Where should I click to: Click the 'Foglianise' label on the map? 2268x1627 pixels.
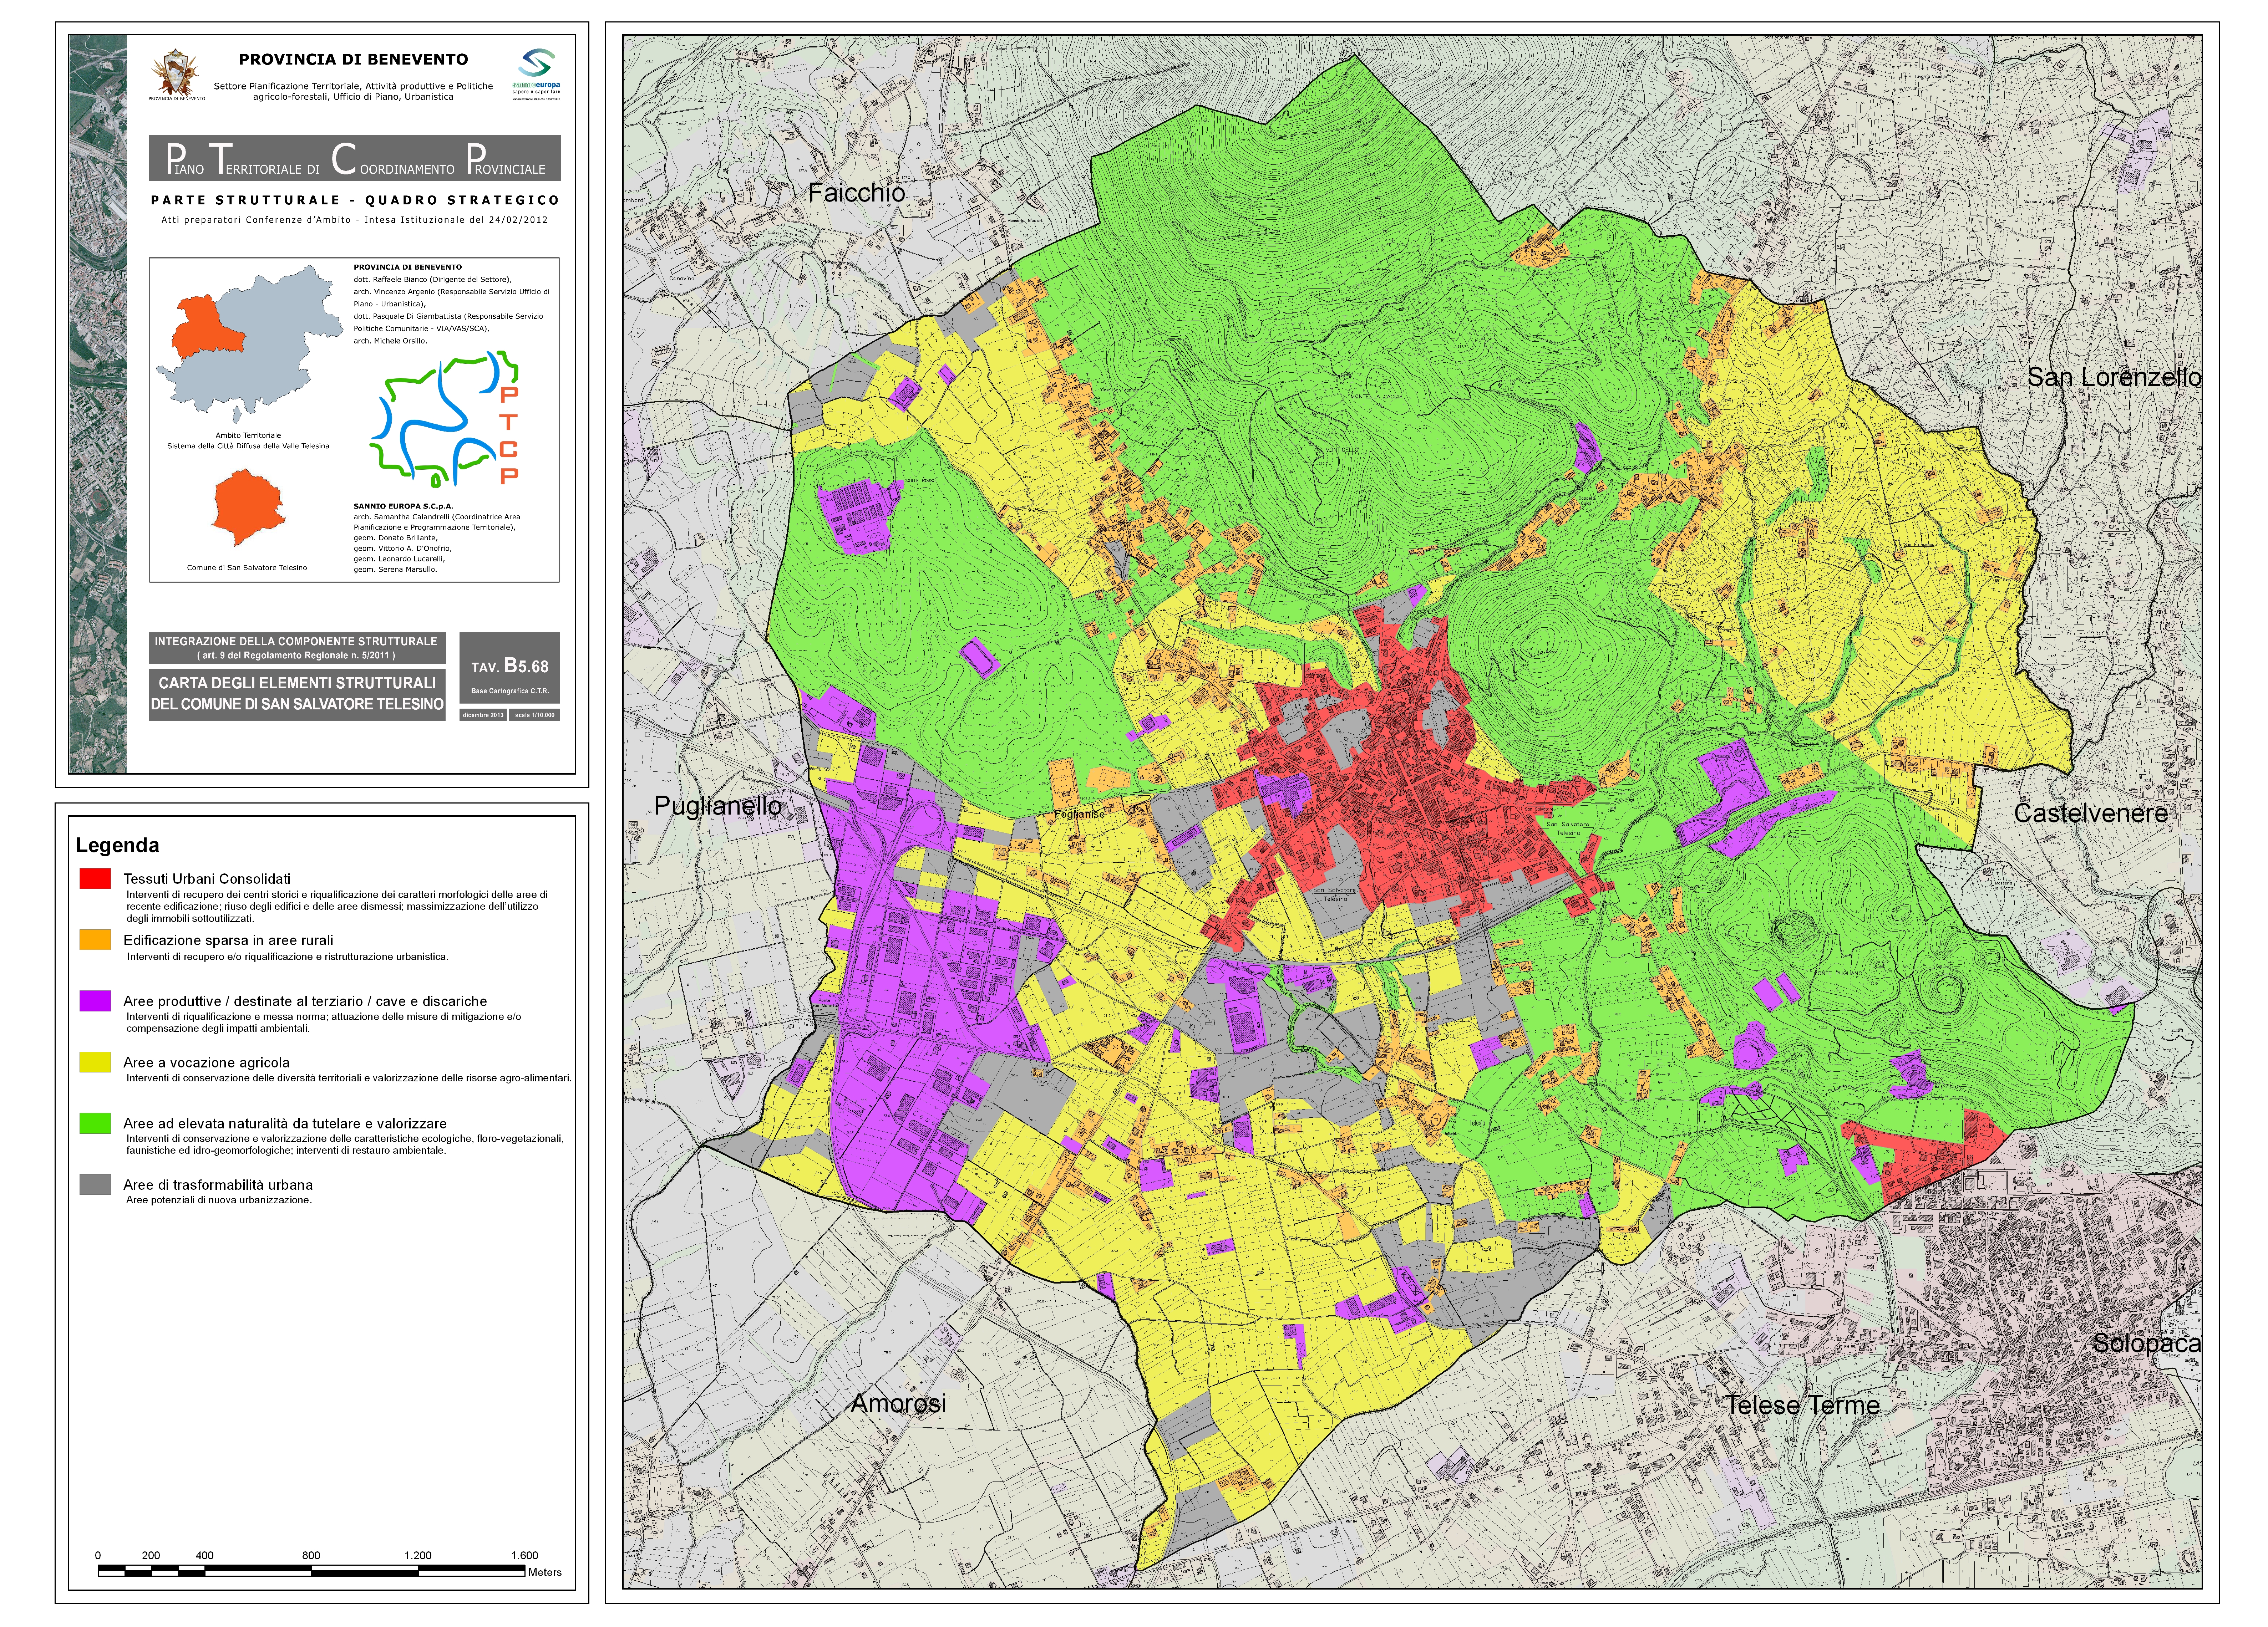pos(1079,815)
